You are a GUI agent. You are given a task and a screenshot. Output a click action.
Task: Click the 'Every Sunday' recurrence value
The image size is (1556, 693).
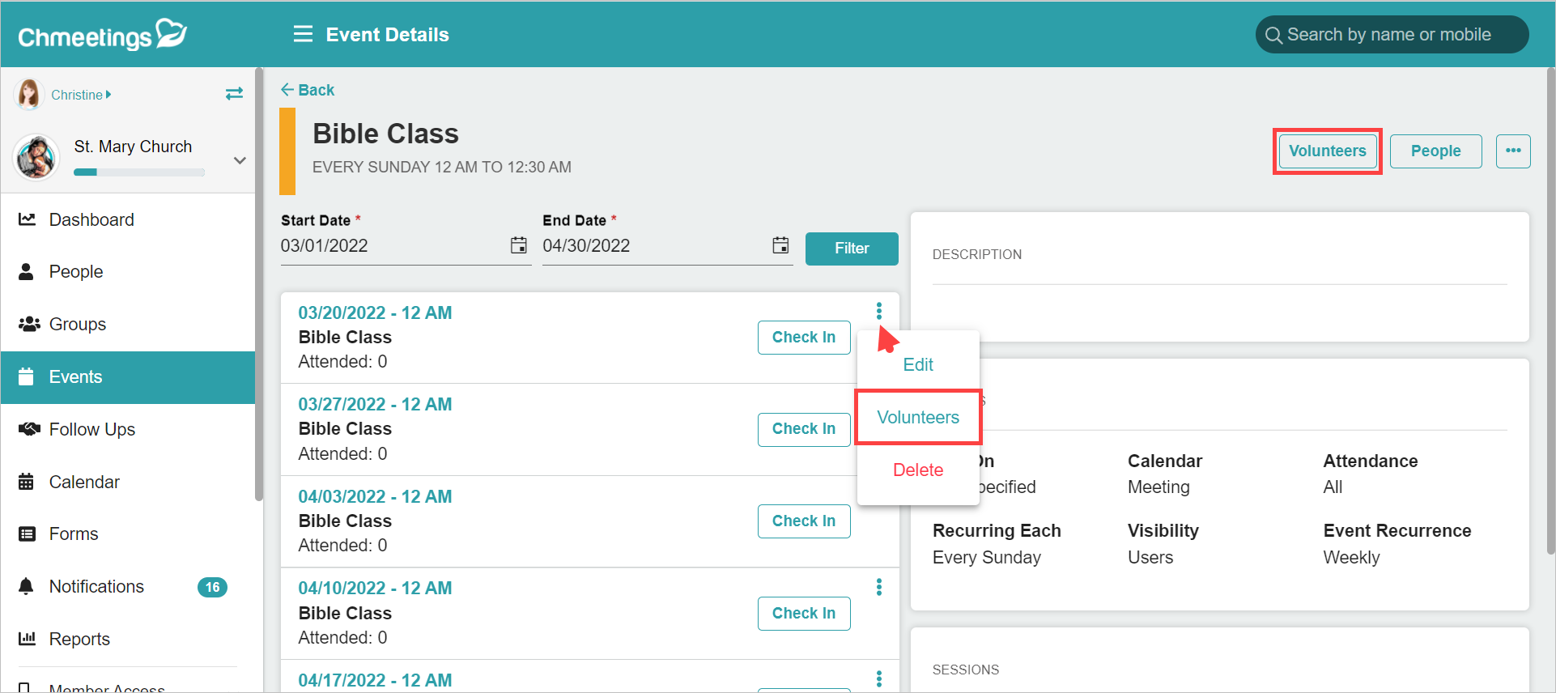pos(987,558)
